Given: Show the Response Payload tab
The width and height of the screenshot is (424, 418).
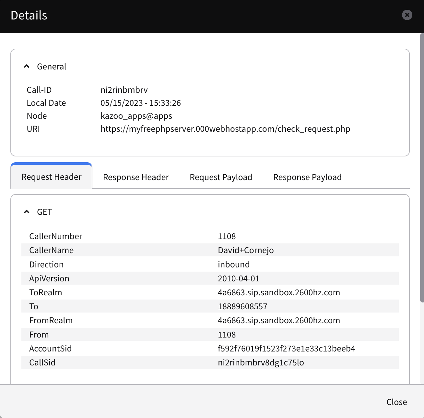Looking at the screenshot, I should (x=307, y=177).
